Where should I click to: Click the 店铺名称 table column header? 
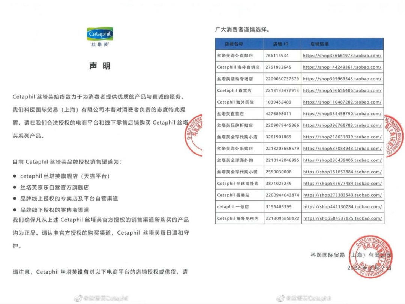[234, 44]
